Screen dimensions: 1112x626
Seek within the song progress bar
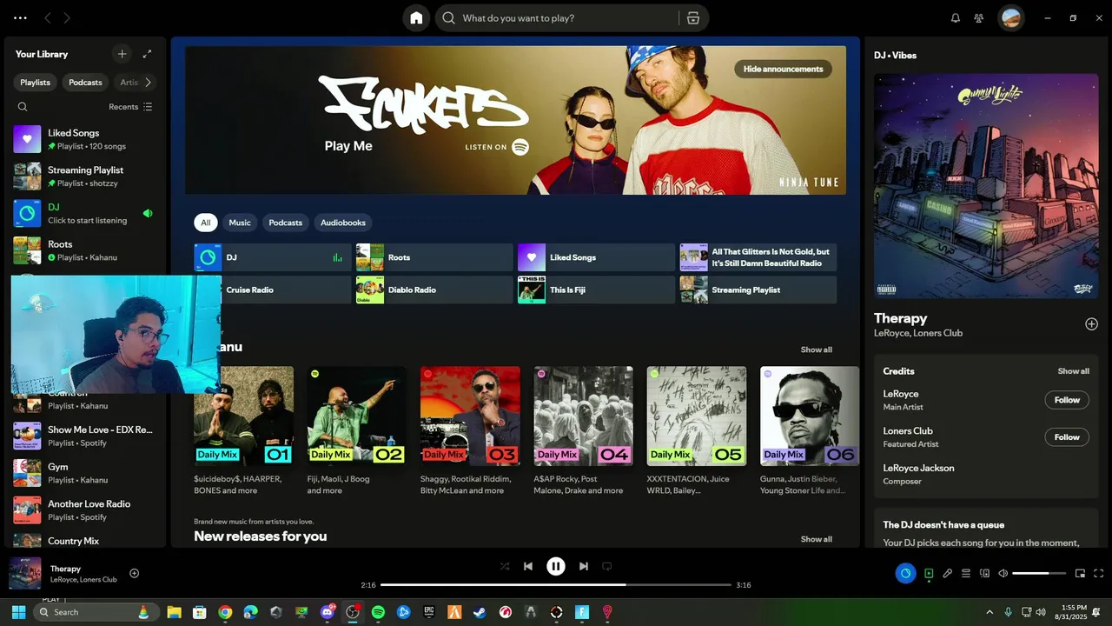(556, 585)
